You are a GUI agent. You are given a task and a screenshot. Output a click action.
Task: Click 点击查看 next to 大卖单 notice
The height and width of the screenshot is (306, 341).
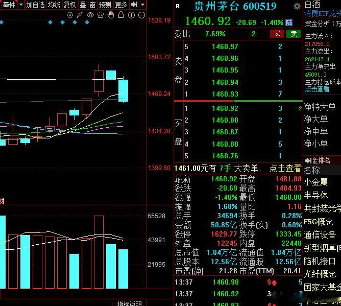pyautogui.click(x=285, y=168)
